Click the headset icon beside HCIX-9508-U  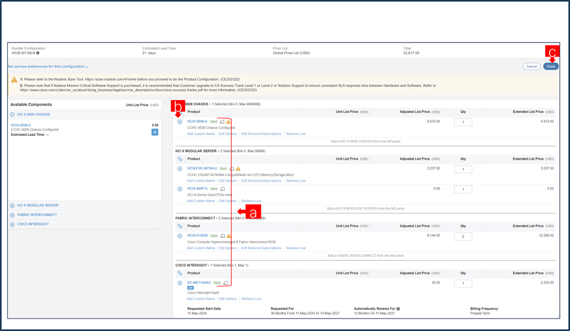[x=222, y=122]
